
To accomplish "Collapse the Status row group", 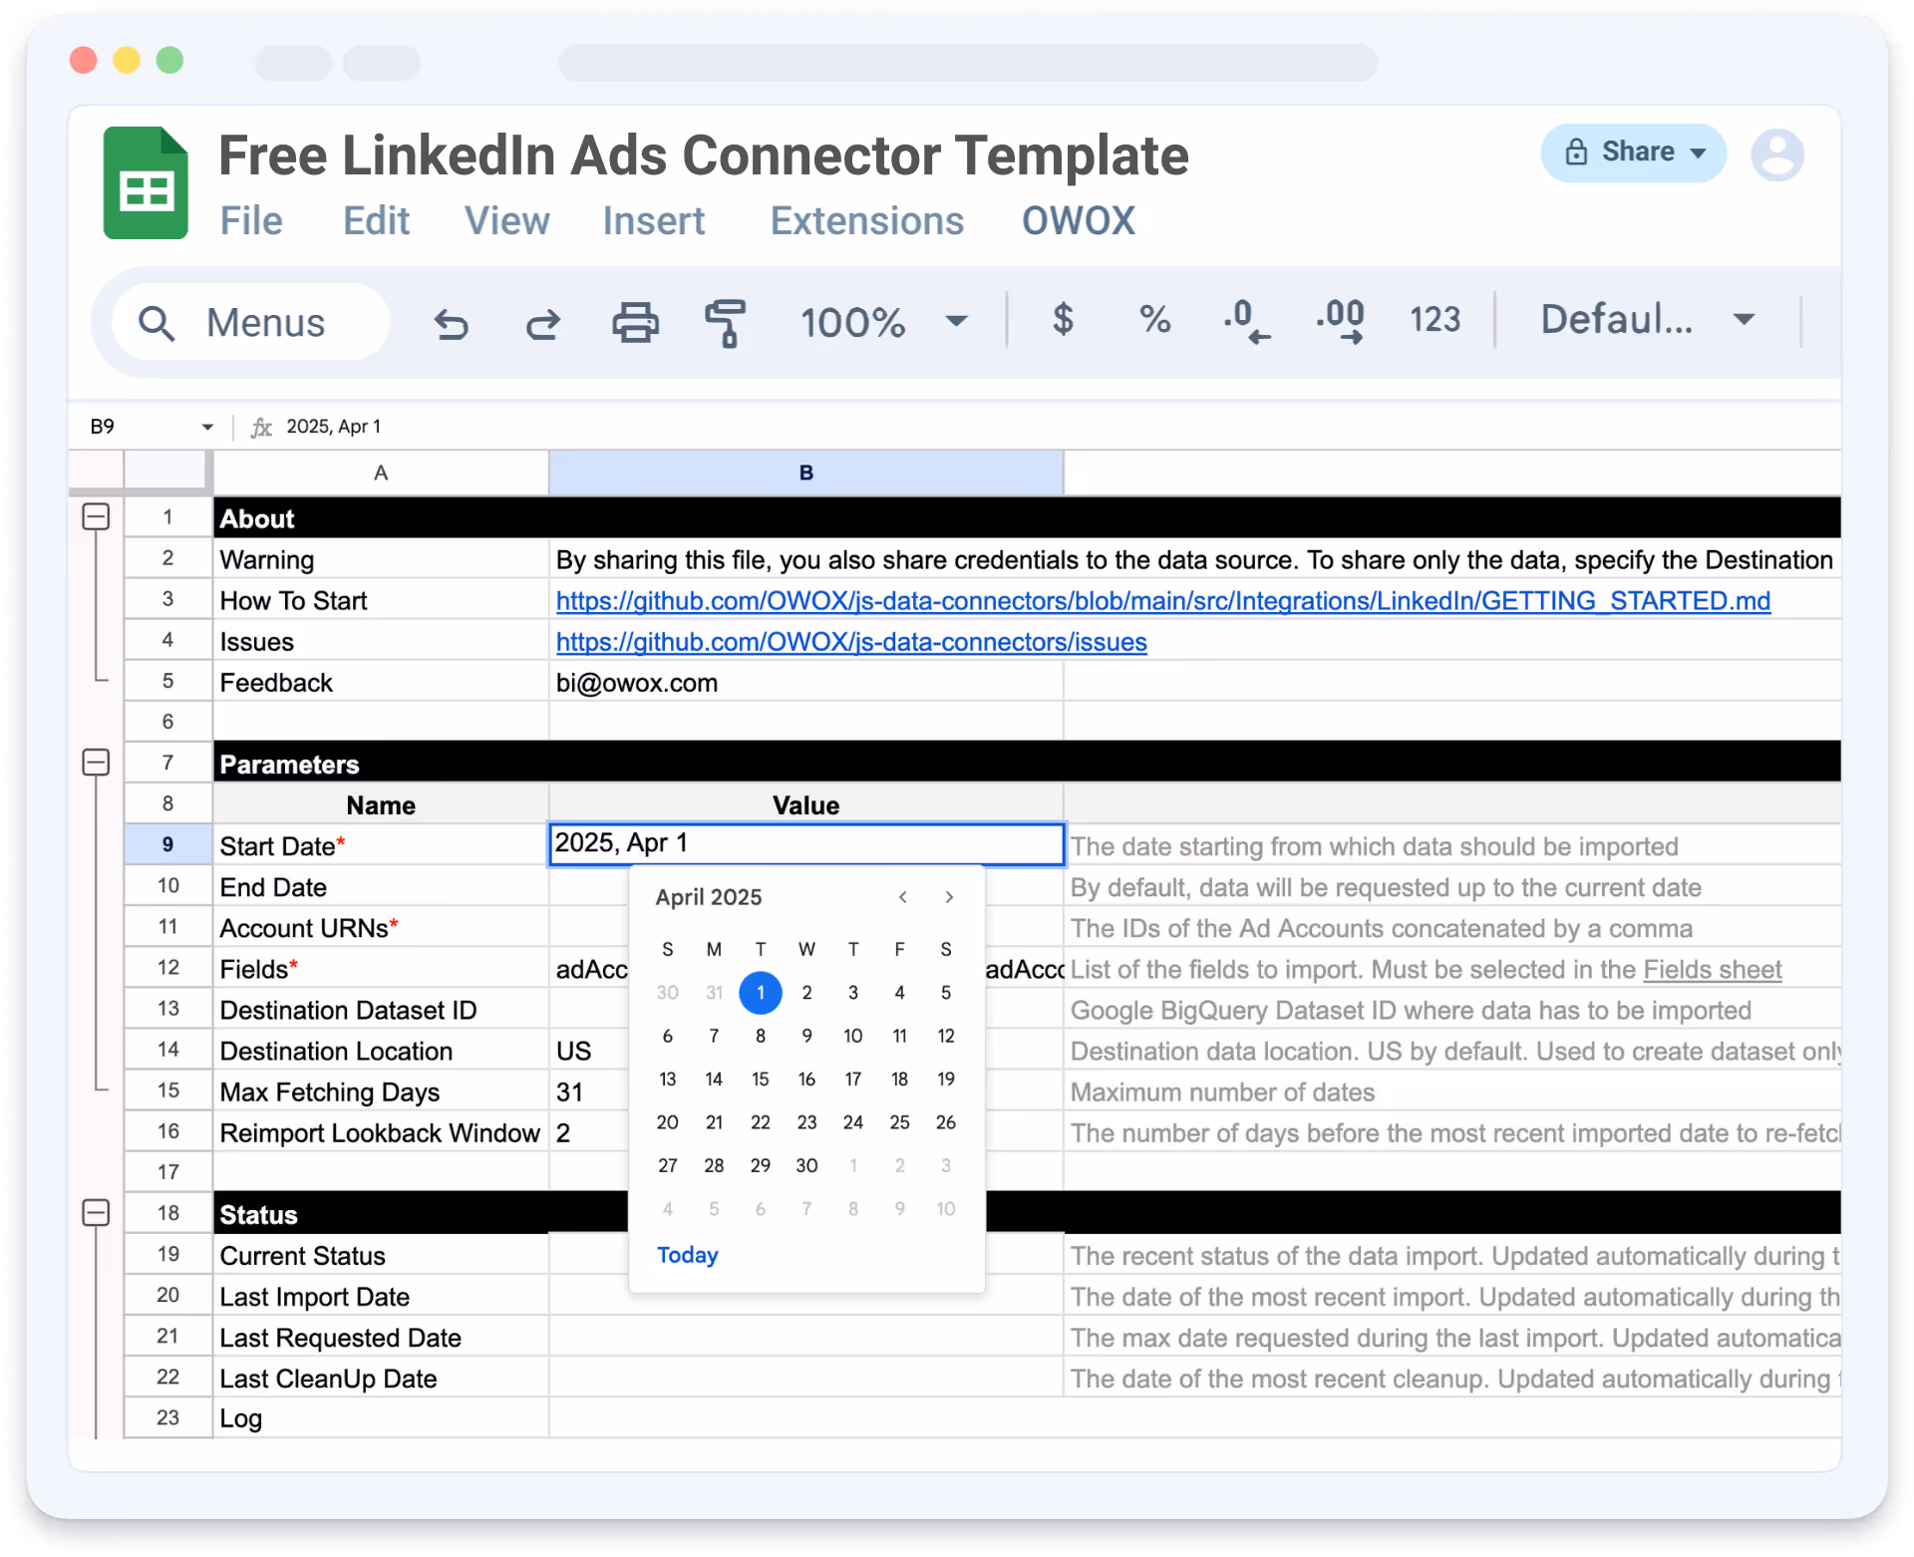I will tap(96, 1213).
